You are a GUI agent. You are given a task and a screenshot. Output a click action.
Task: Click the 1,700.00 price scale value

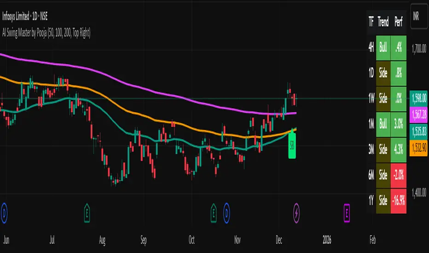pos(419,49)
